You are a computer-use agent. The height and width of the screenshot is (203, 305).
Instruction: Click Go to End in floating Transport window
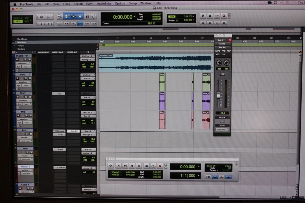(139, 166)
